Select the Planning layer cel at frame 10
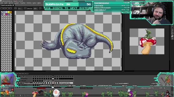Viewport: 174px width, 97px height. point(53,79)
